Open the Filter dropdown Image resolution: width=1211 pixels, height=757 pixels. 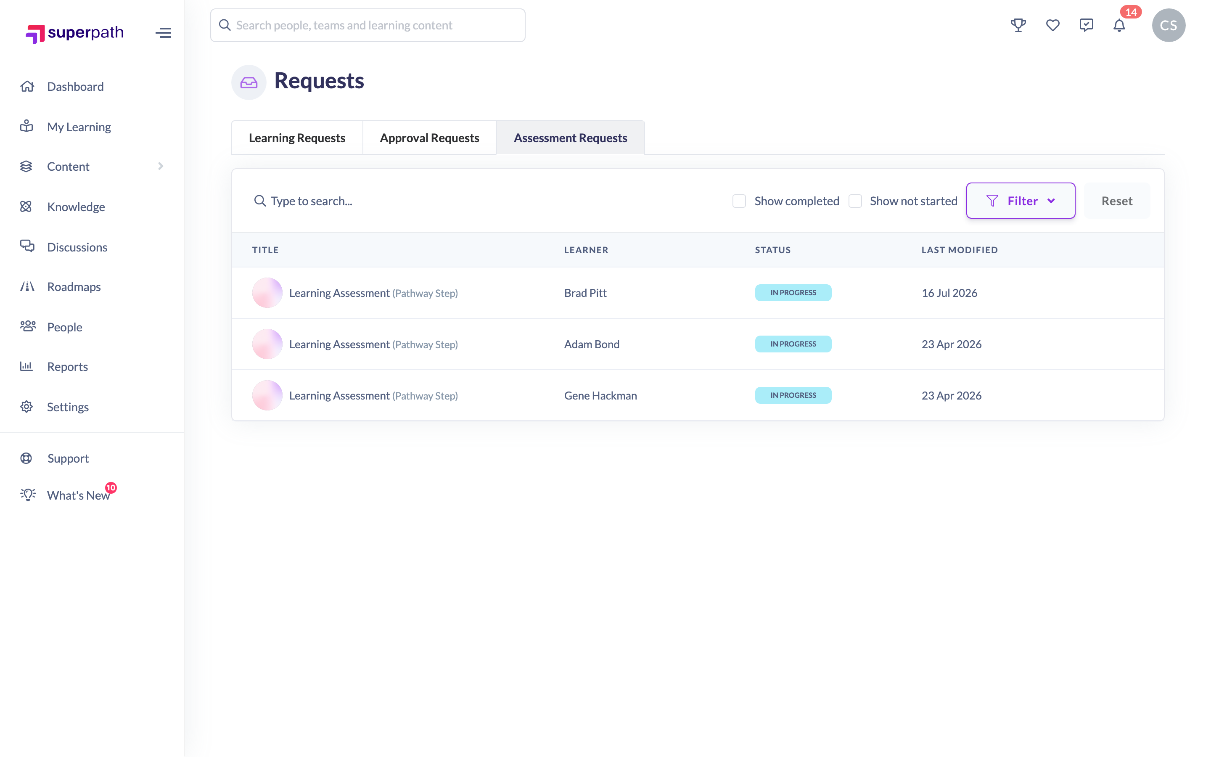pyautogui.click(x=1021, y=201)
